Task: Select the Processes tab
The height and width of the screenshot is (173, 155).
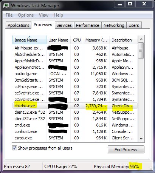Action: [43, 25]
